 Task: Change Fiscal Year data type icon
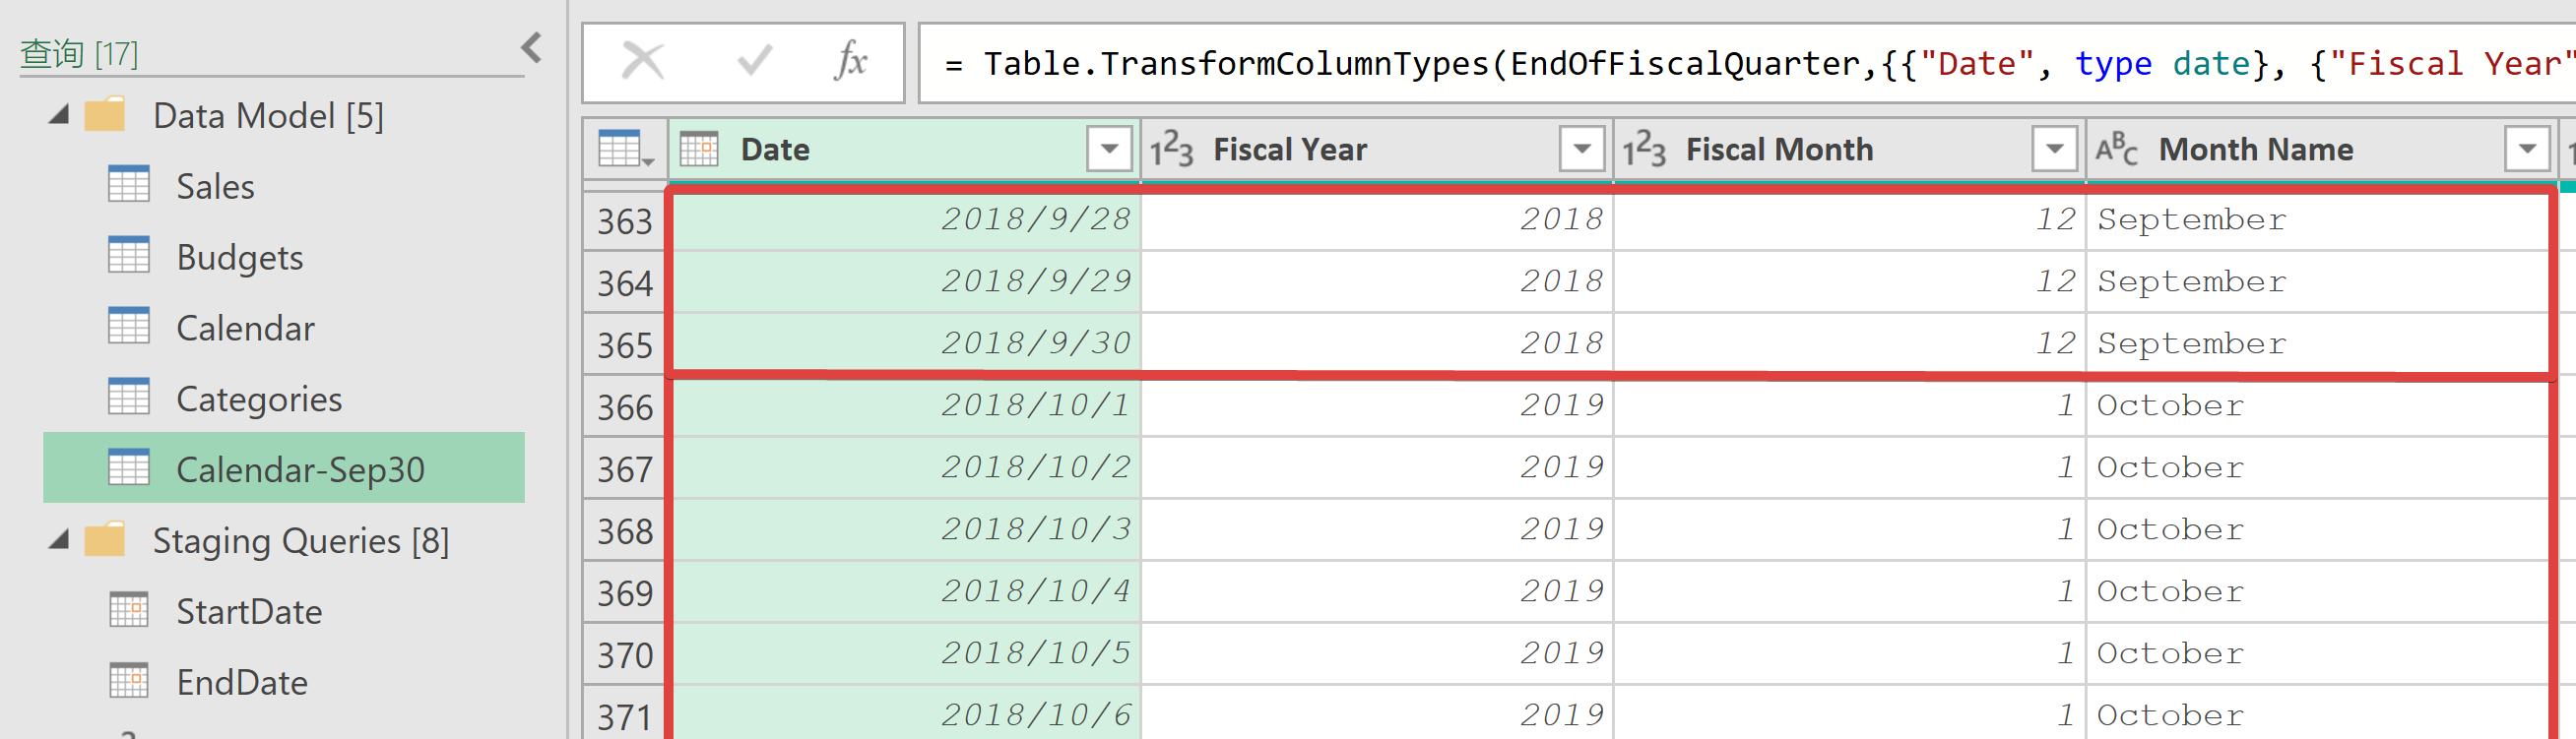1171,150
